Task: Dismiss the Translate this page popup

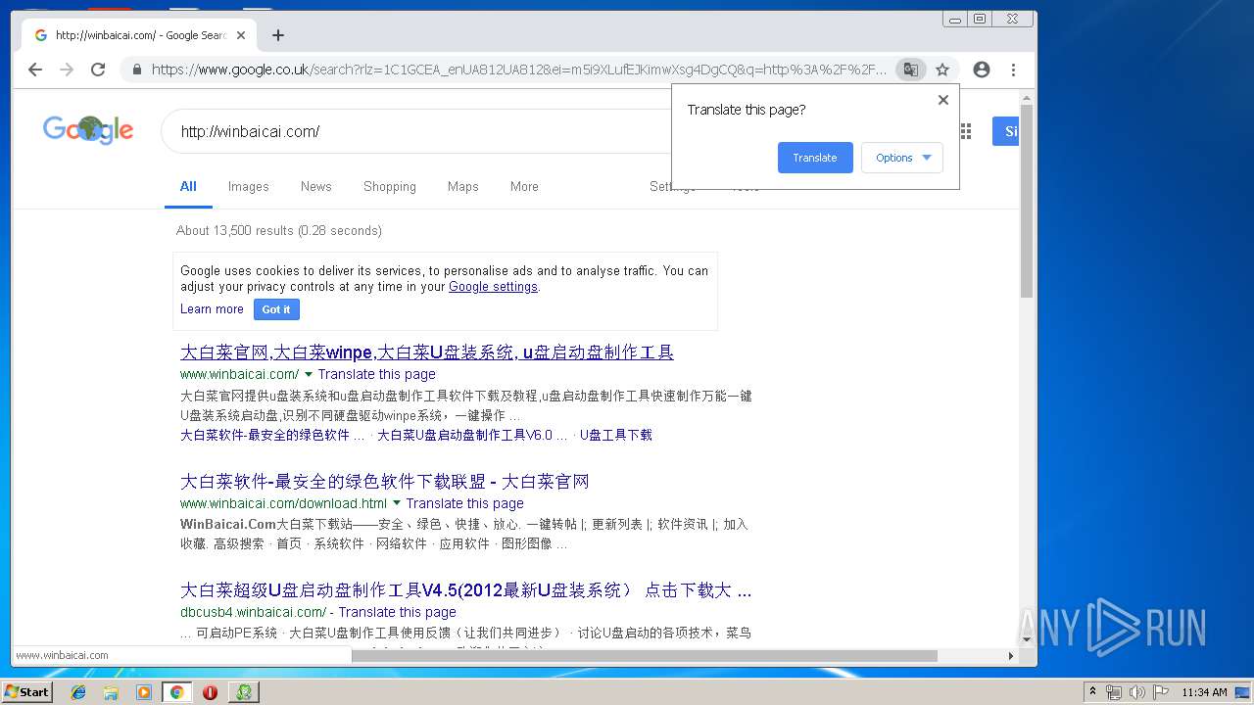Action: (942, 100)
